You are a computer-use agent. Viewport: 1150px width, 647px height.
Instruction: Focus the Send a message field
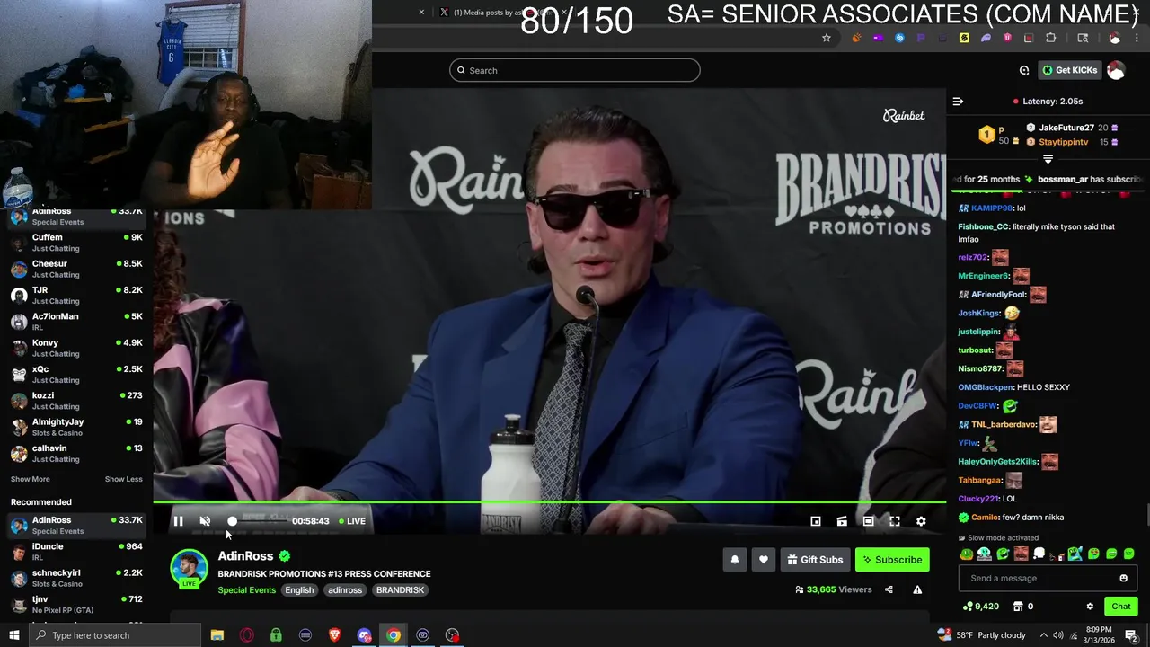pyautogui.click(x=1048, y=578)
